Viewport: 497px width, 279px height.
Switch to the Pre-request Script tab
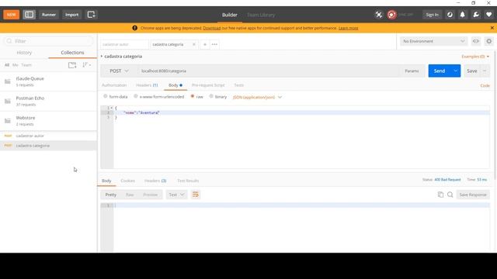click(208, 85)
